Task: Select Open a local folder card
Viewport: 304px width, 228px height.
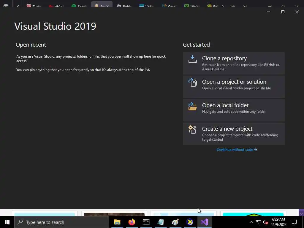Action: pyautogui.click(x=234, y=110)
